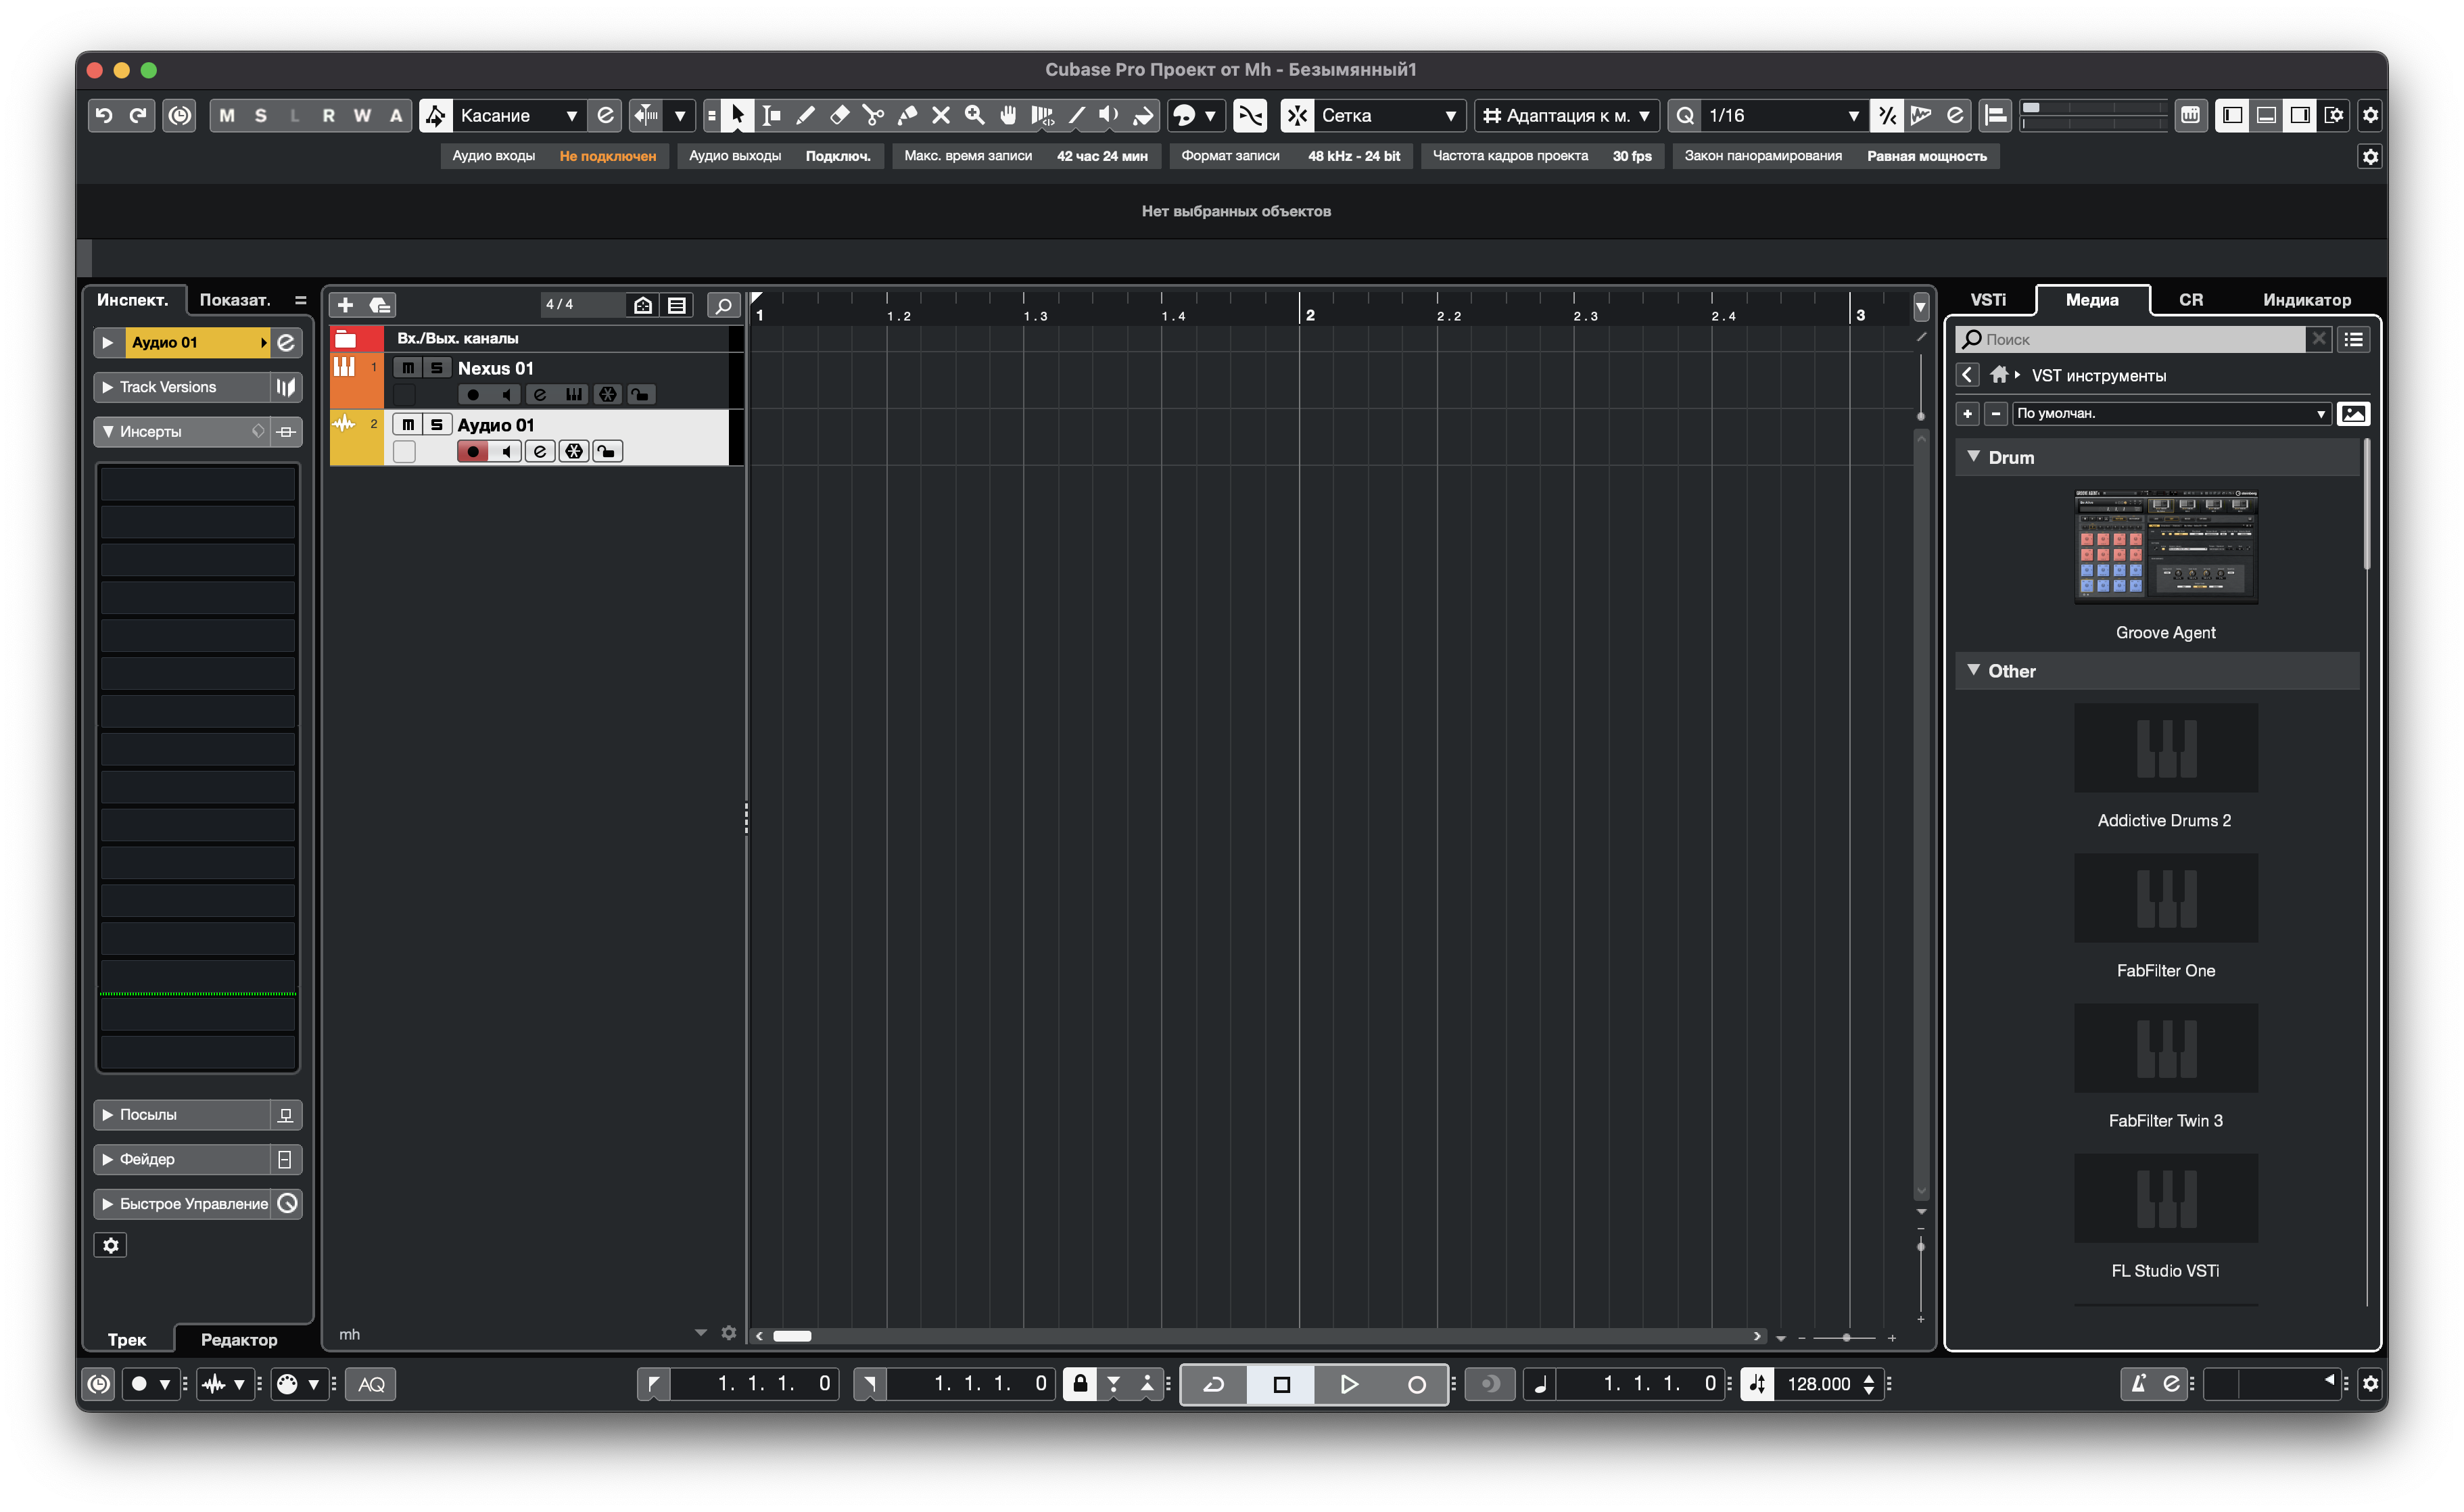
Task: Click the Stop transport button
Action: pyautogui.click(x=1282, y=1384)
